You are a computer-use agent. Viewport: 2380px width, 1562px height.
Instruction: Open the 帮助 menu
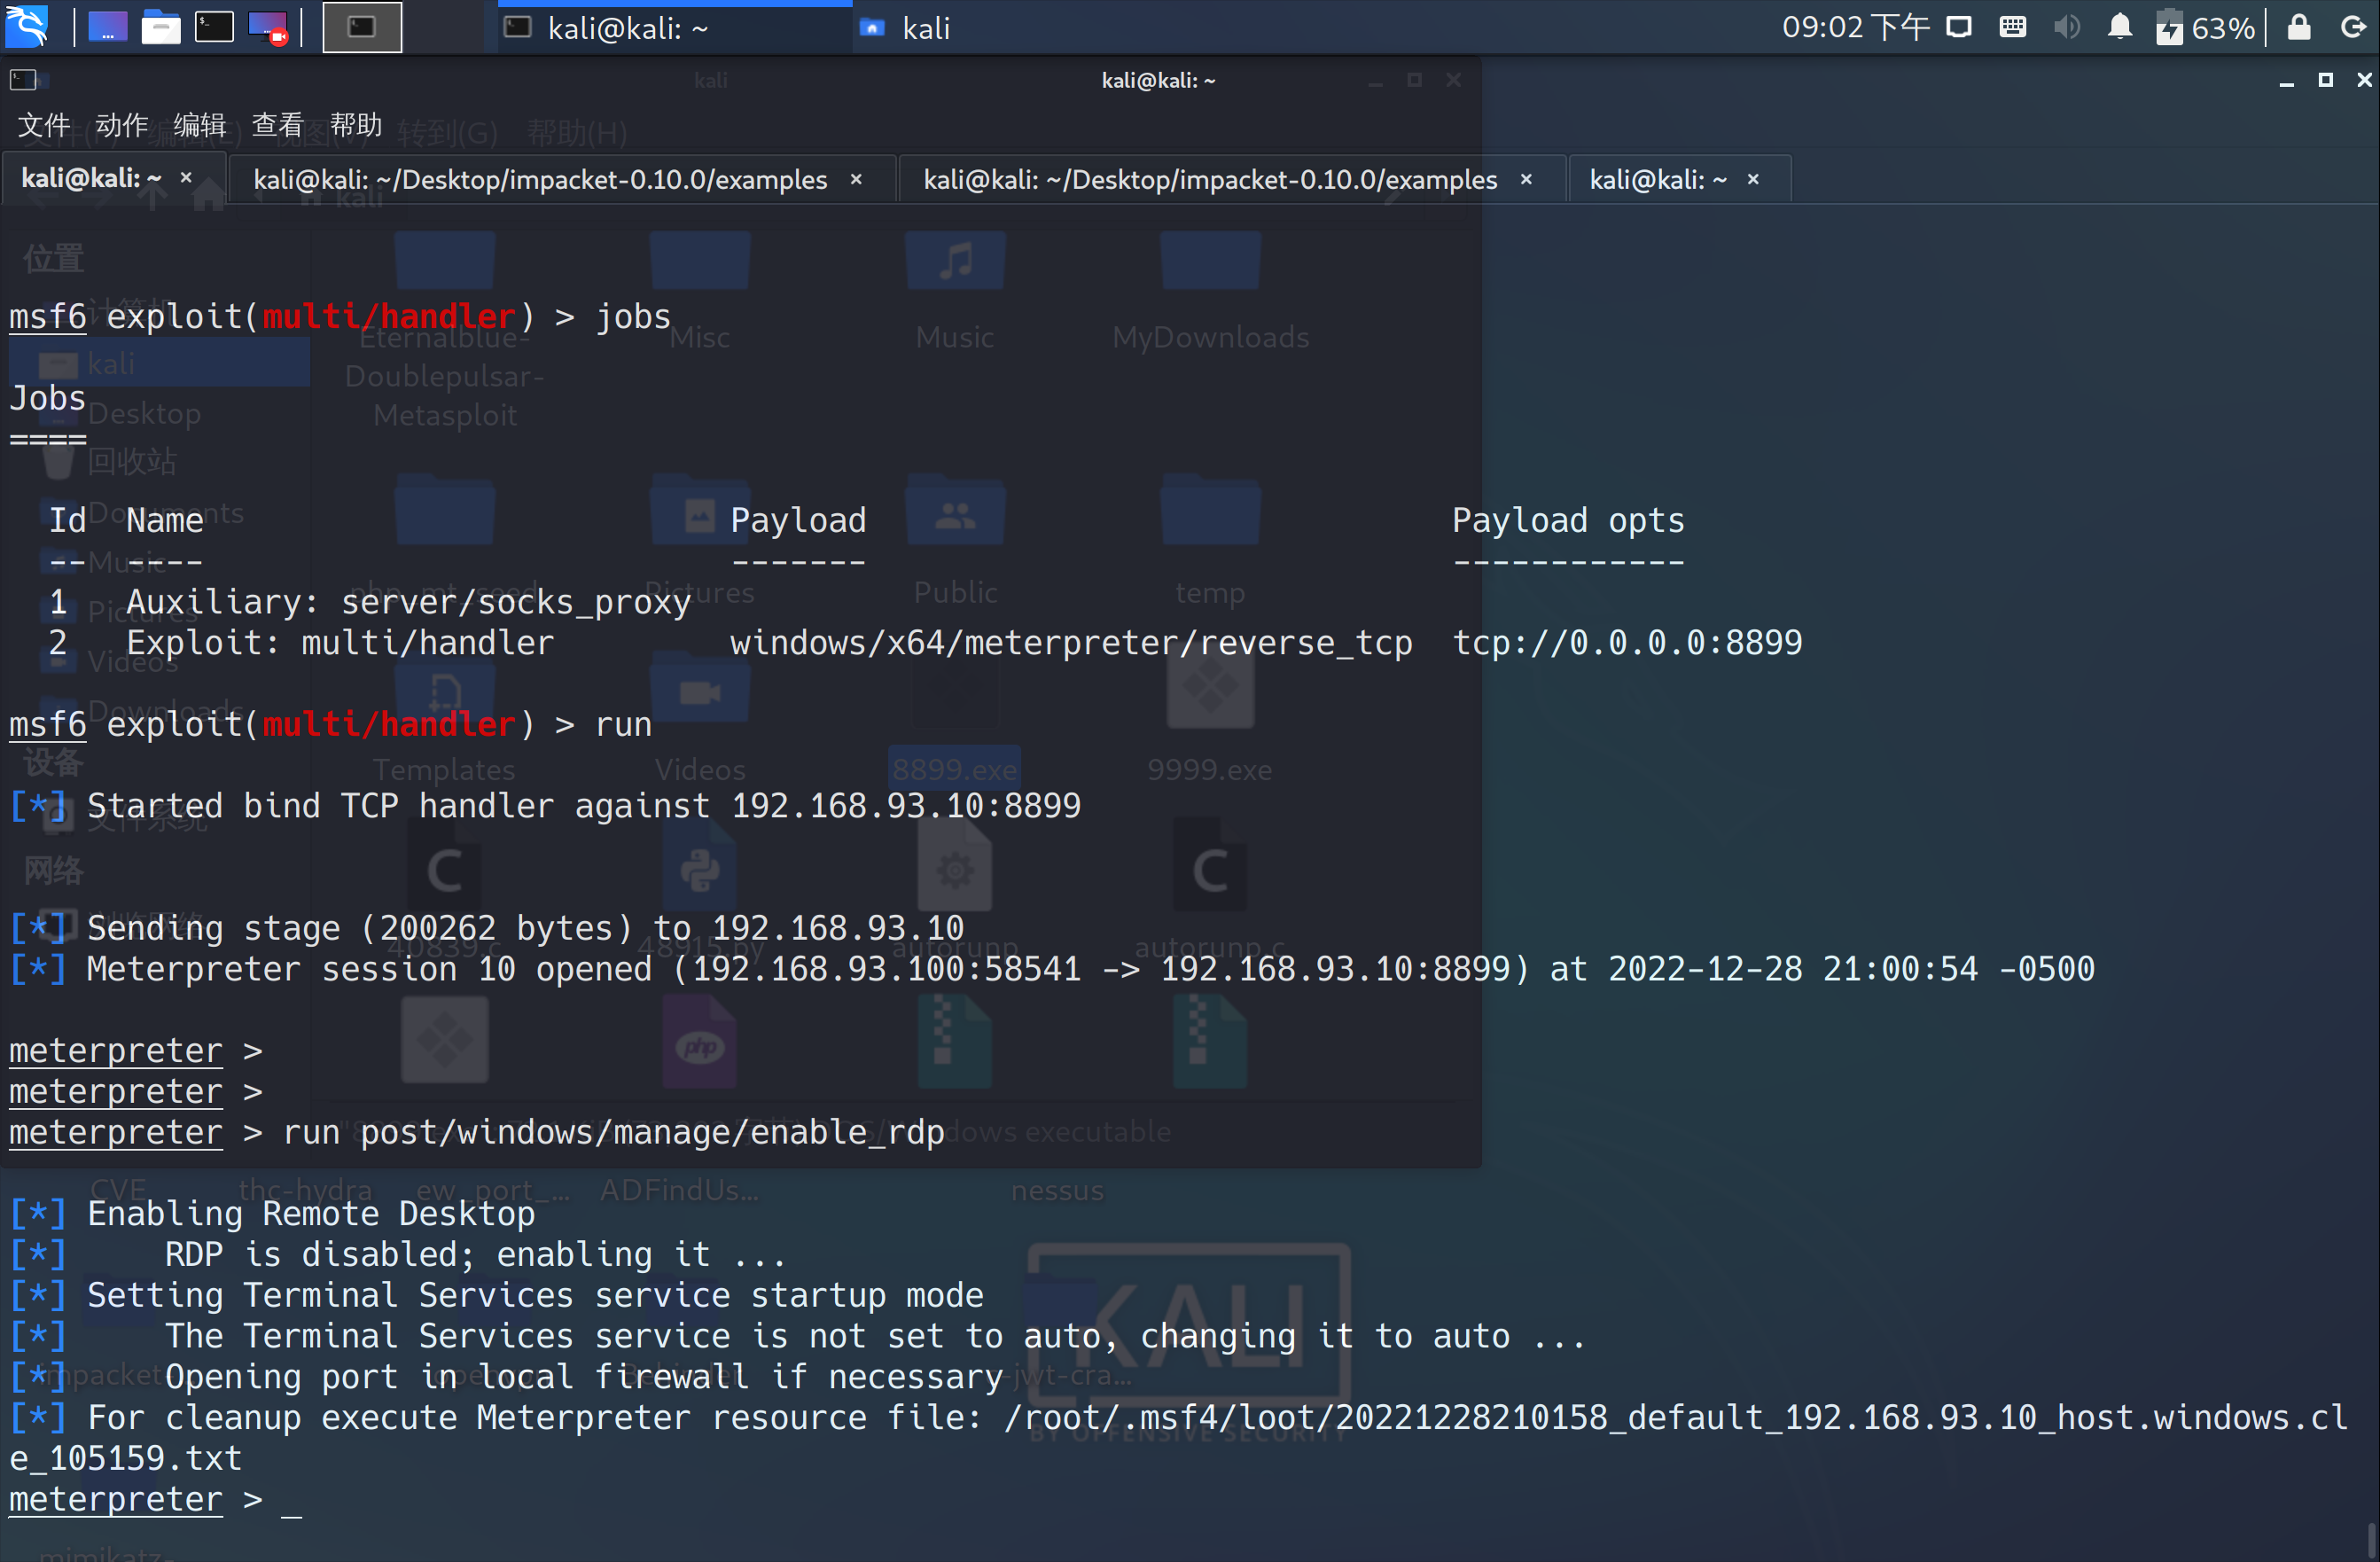pos(356,125)
